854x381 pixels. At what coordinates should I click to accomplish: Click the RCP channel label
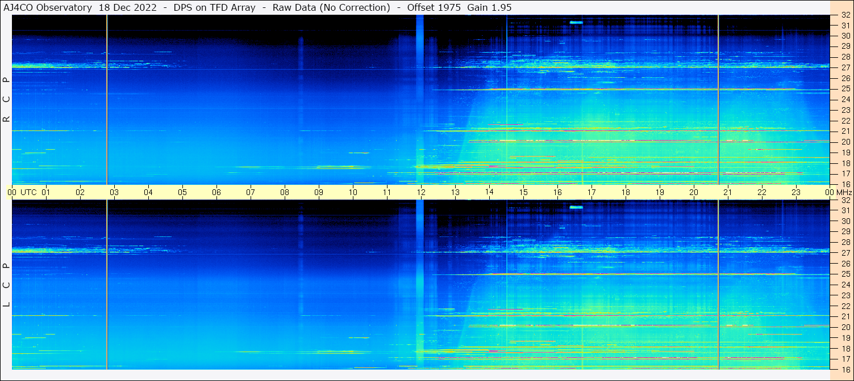7,100
